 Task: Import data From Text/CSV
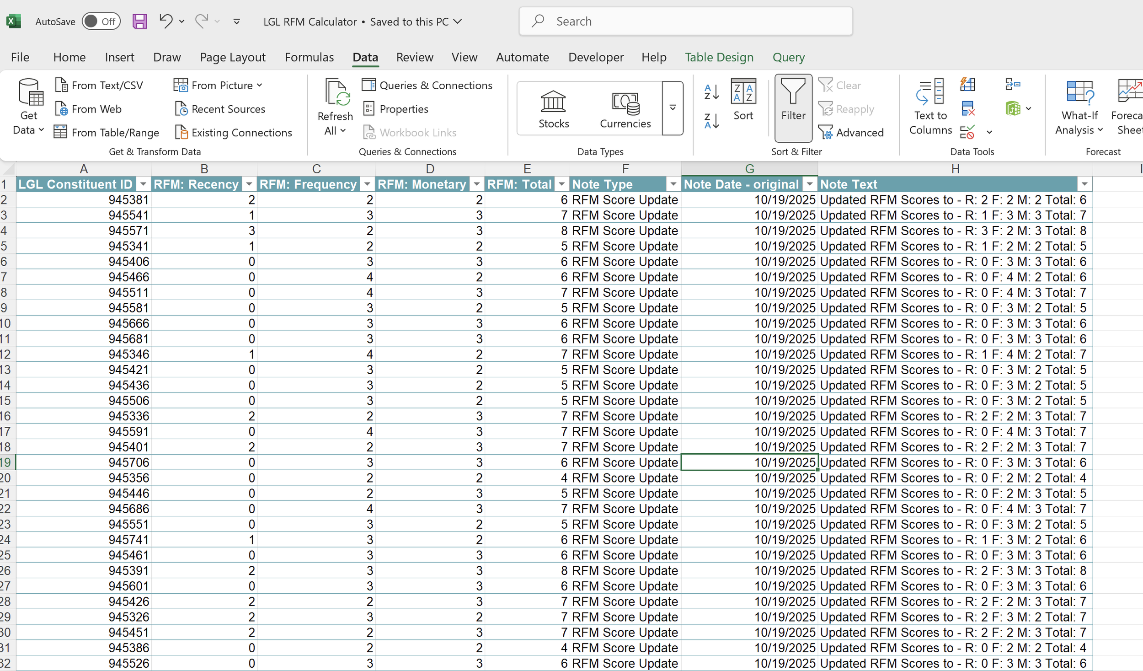click(x=99, y=85)
